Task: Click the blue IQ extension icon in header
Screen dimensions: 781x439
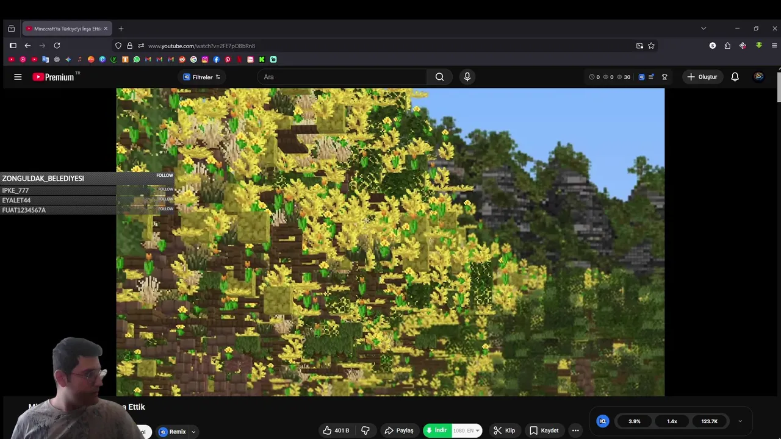Action: (x=641, y=77)
